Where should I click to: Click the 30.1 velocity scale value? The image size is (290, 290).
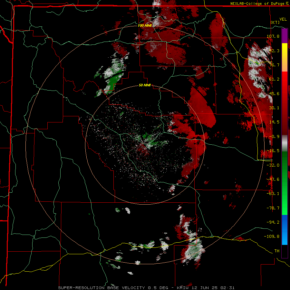click(x=274, y=108)
